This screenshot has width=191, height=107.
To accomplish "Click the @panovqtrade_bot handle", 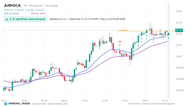I will 58,104.
